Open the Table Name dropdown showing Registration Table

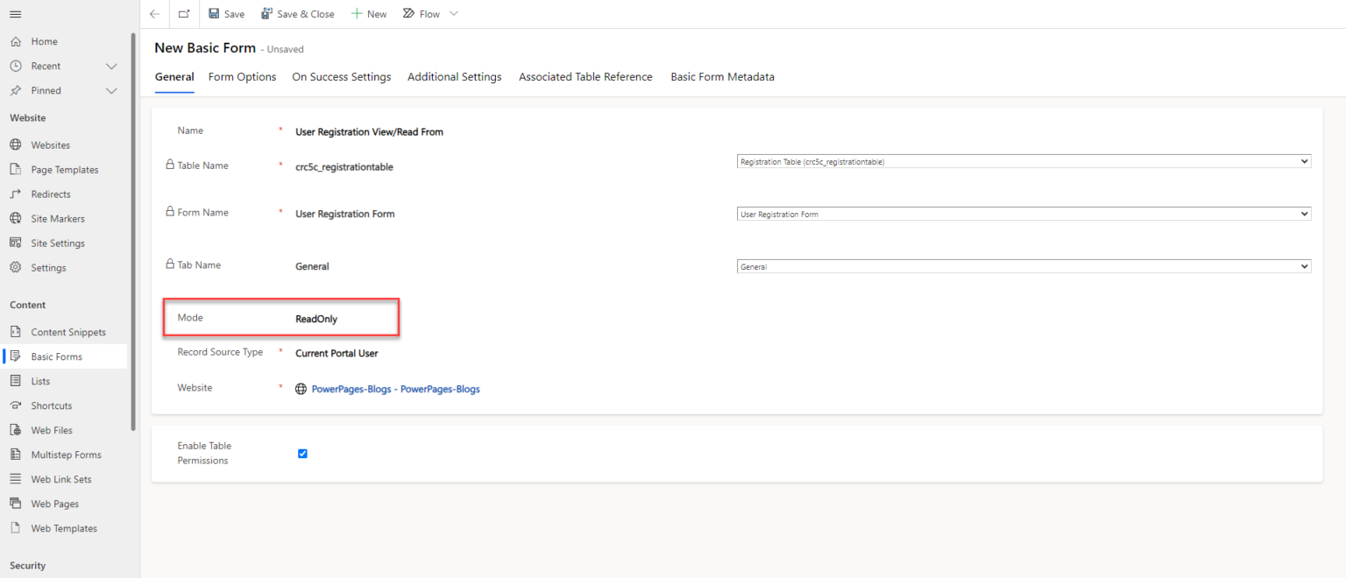point(1022,160)
